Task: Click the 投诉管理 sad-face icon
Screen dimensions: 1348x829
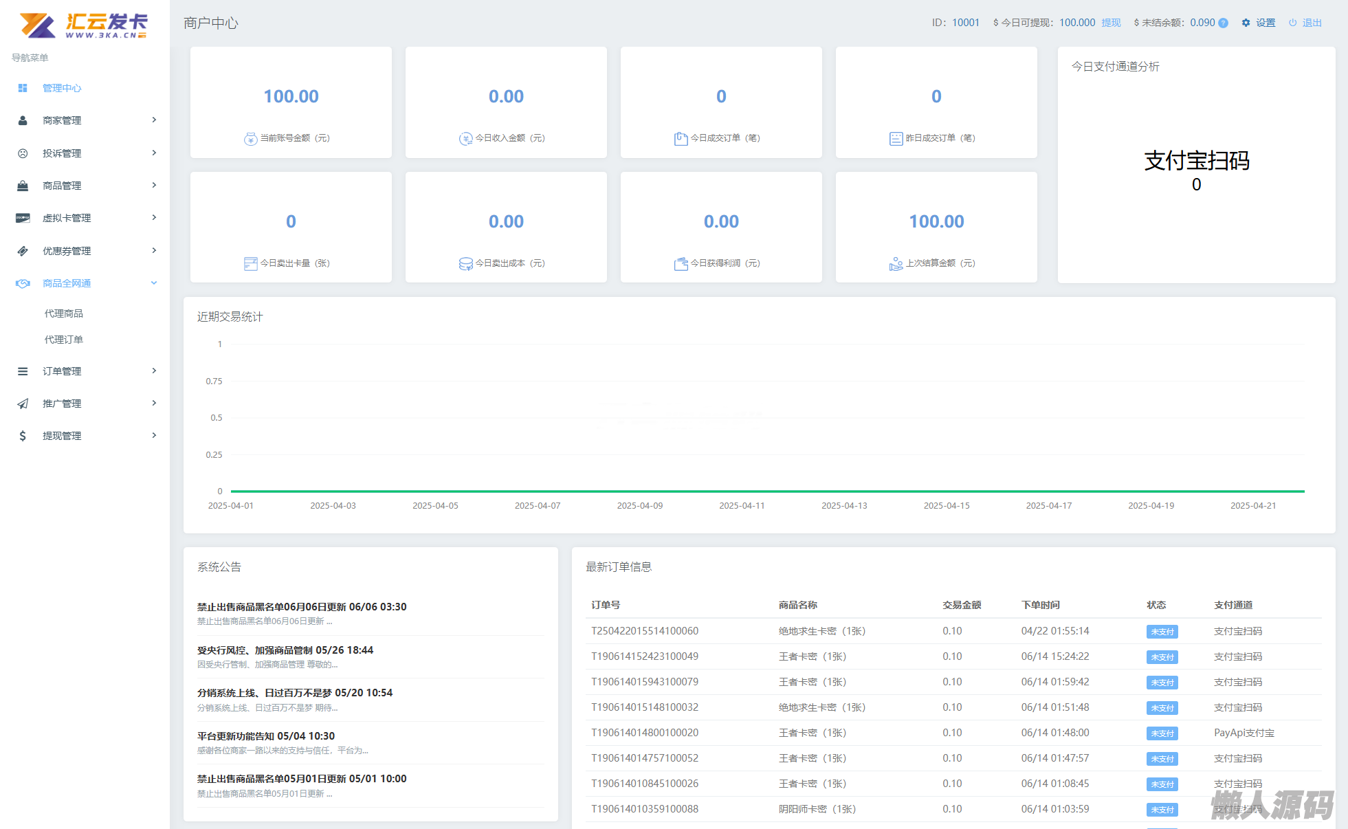Action: point(23,153)
